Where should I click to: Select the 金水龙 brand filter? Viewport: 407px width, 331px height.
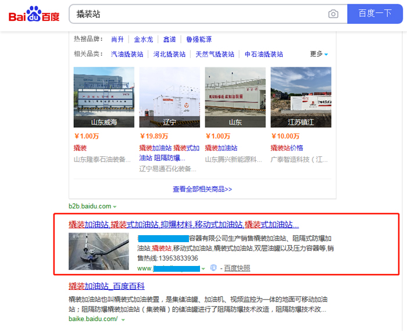(x=144, y=39)
